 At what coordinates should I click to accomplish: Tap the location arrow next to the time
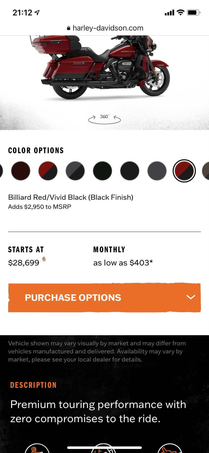37,12
